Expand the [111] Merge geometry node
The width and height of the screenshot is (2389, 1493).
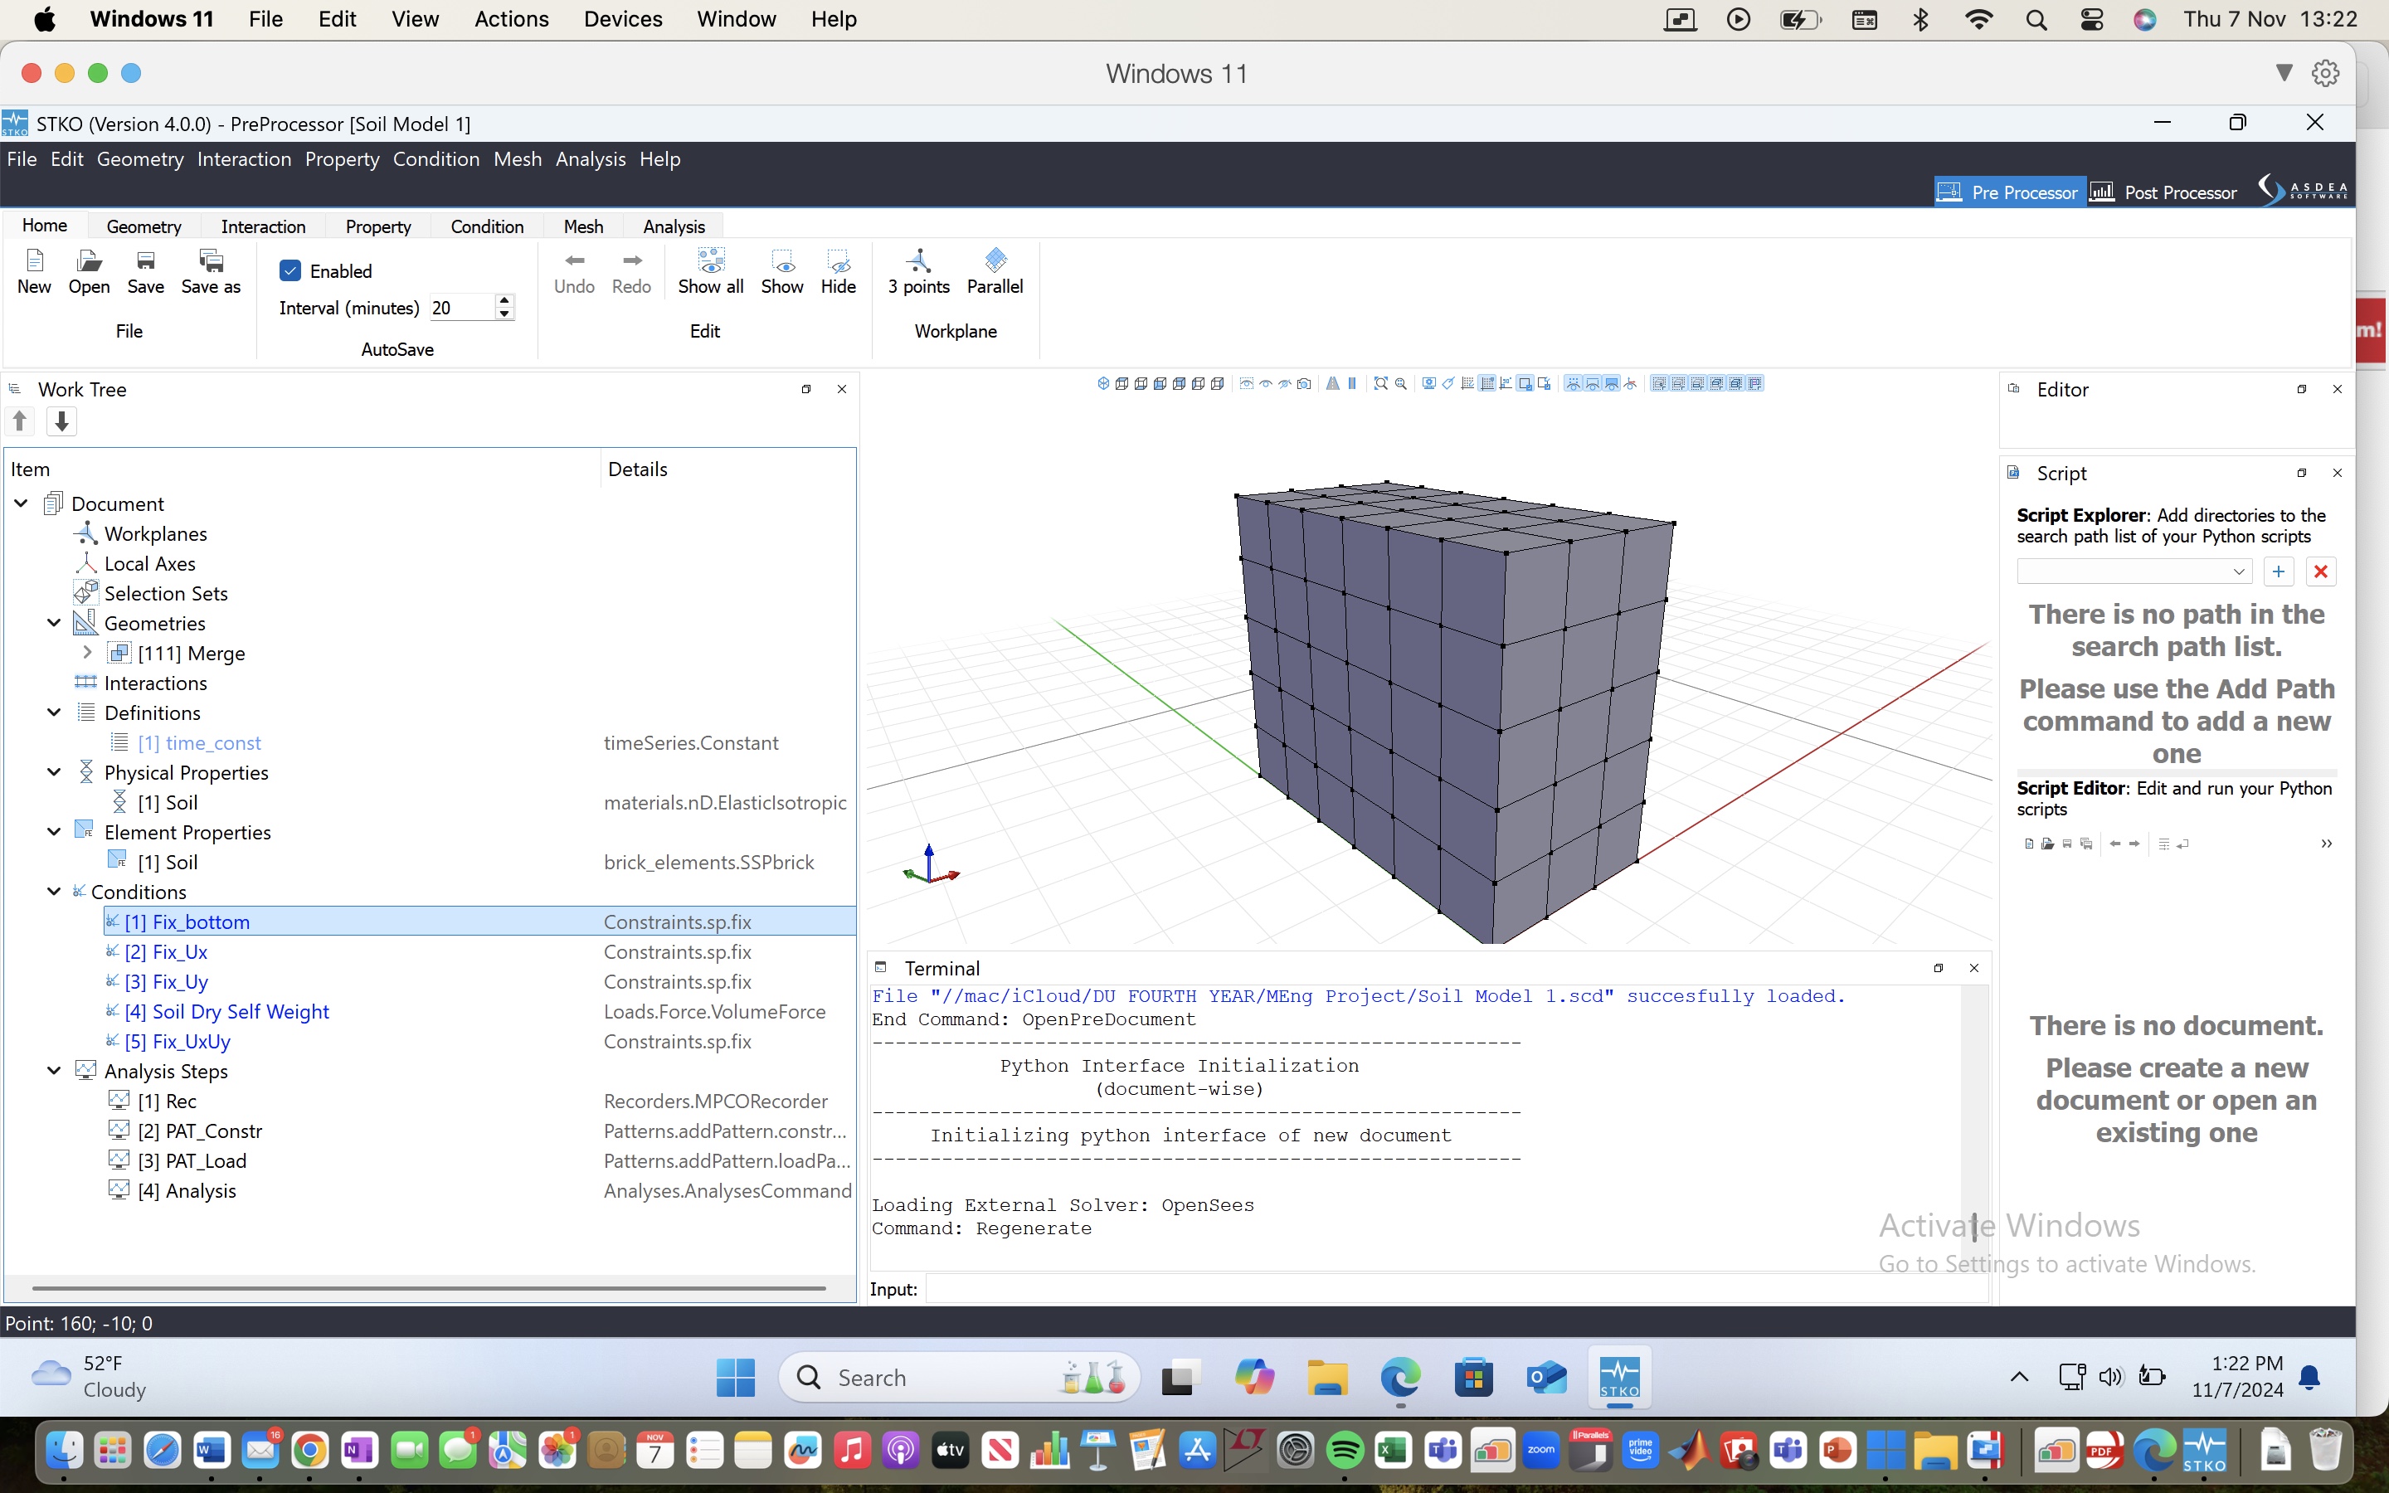click(87, 653)
